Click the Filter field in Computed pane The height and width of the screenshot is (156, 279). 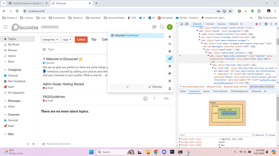[215, 135]
